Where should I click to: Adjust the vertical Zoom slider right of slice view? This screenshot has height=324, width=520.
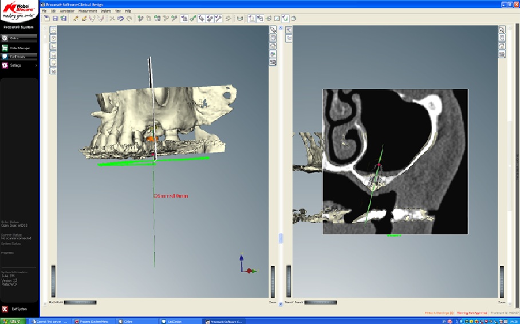pyautogui.click(x=502, y=281)
